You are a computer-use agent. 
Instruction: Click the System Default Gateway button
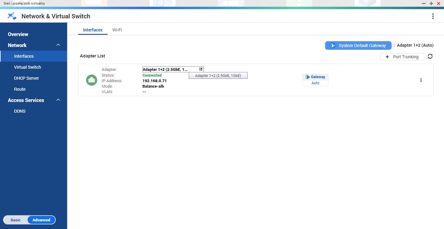[358, 45]
